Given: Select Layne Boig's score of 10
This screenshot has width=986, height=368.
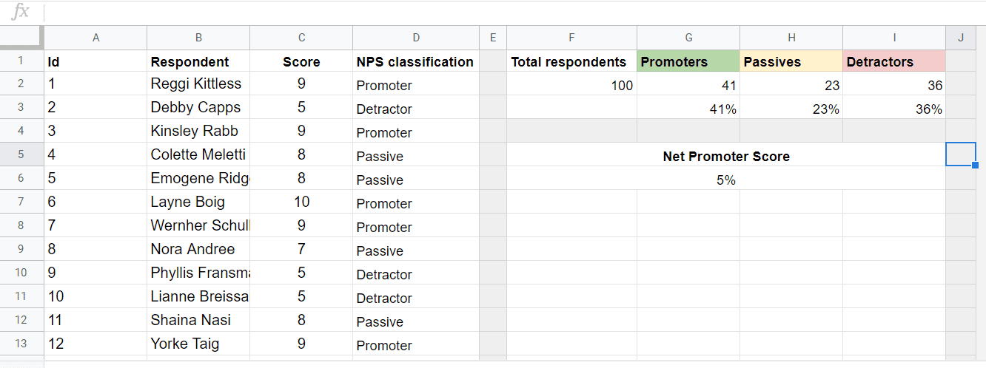Looking at the screenshot, I should pos(301,202).
